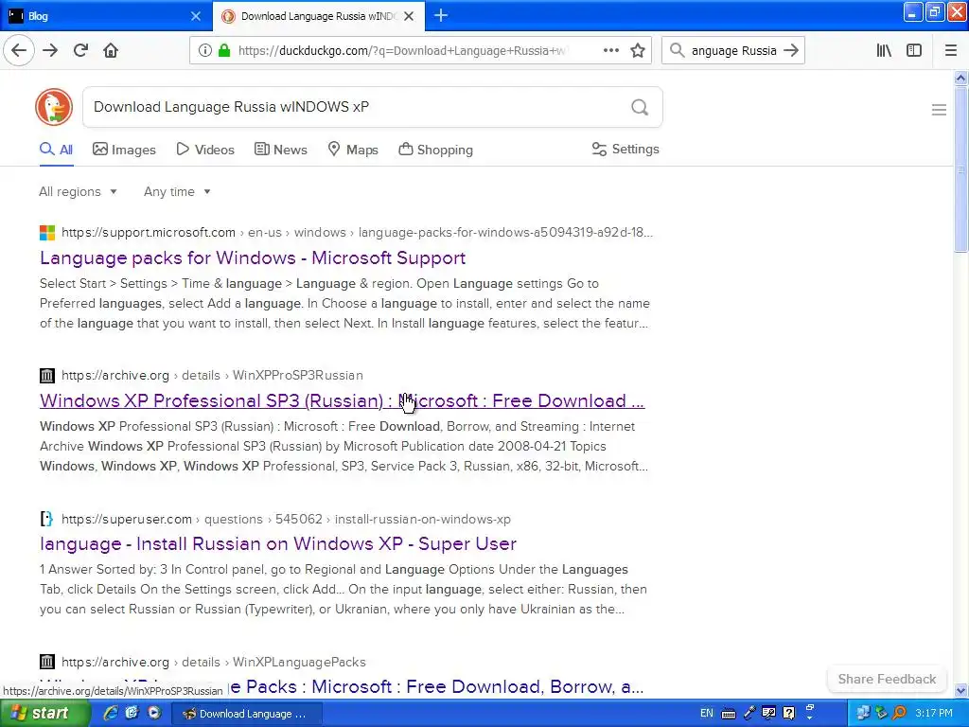Open the Settings dropdown in DuckDuckGo
Screen dimensions: 969x727
click(x=625, y=149)
